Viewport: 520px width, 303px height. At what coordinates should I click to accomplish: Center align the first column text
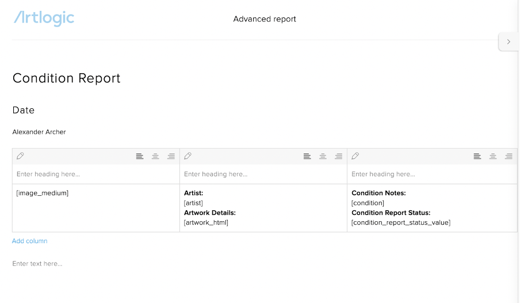pyautogui.click(x=155, y=156)
